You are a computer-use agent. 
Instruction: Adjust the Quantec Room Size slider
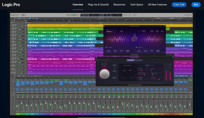coord(143,70)
